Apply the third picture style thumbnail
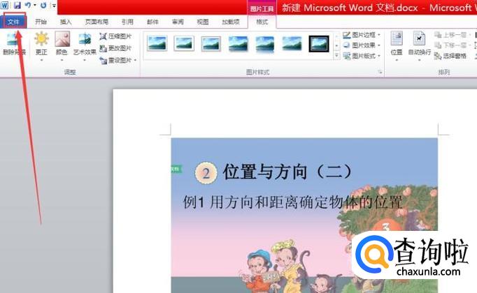Screen dimensions: 477x293 [211, 43]
